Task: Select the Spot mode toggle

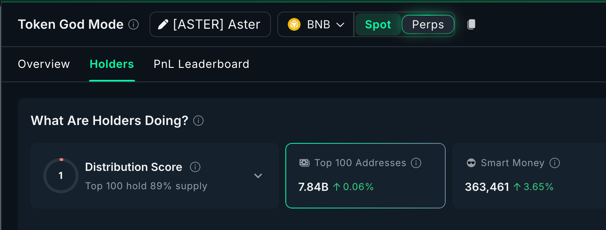Action: point(378,24)
